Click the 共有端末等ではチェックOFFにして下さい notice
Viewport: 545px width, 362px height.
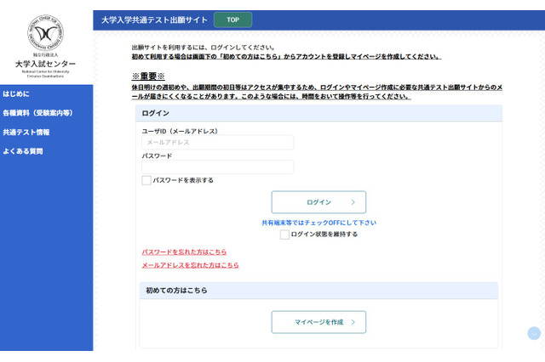click(x=318, y=223)
